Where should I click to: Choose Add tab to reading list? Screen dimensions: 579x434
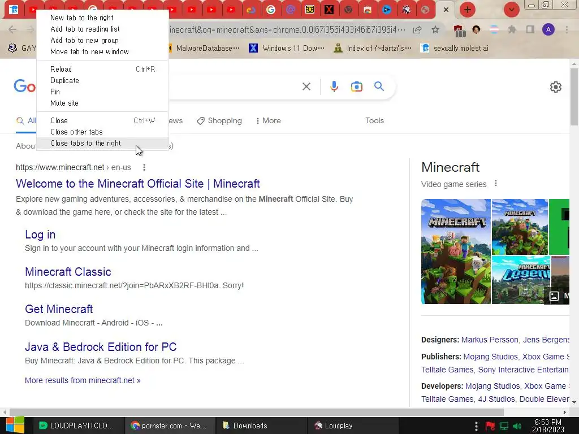point(102,29)
